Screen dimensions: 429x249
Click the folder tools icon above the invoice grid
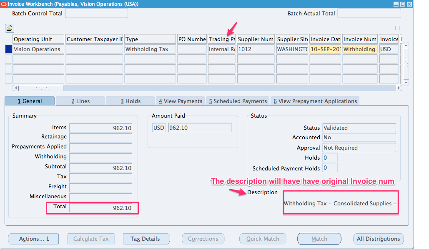point(10,28)
